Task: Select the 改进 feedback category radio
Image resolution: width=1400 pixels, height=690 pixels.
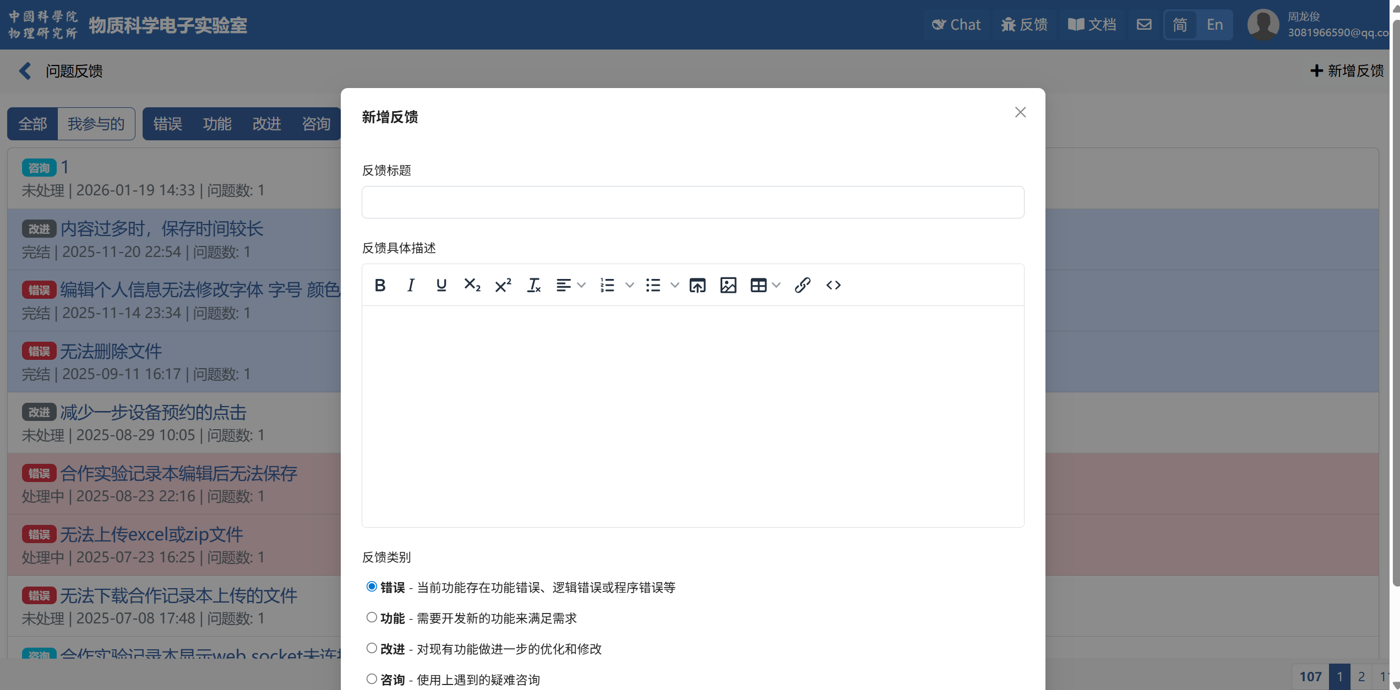Action: click(x=372, y=648)
